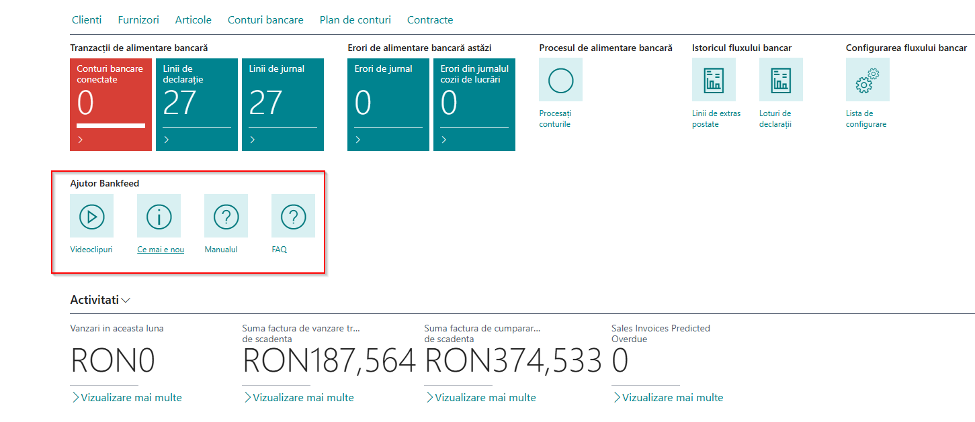Viewport: 975px width, 422px height.
Task: Open the Contracte menu item
Action: point(430,20)
